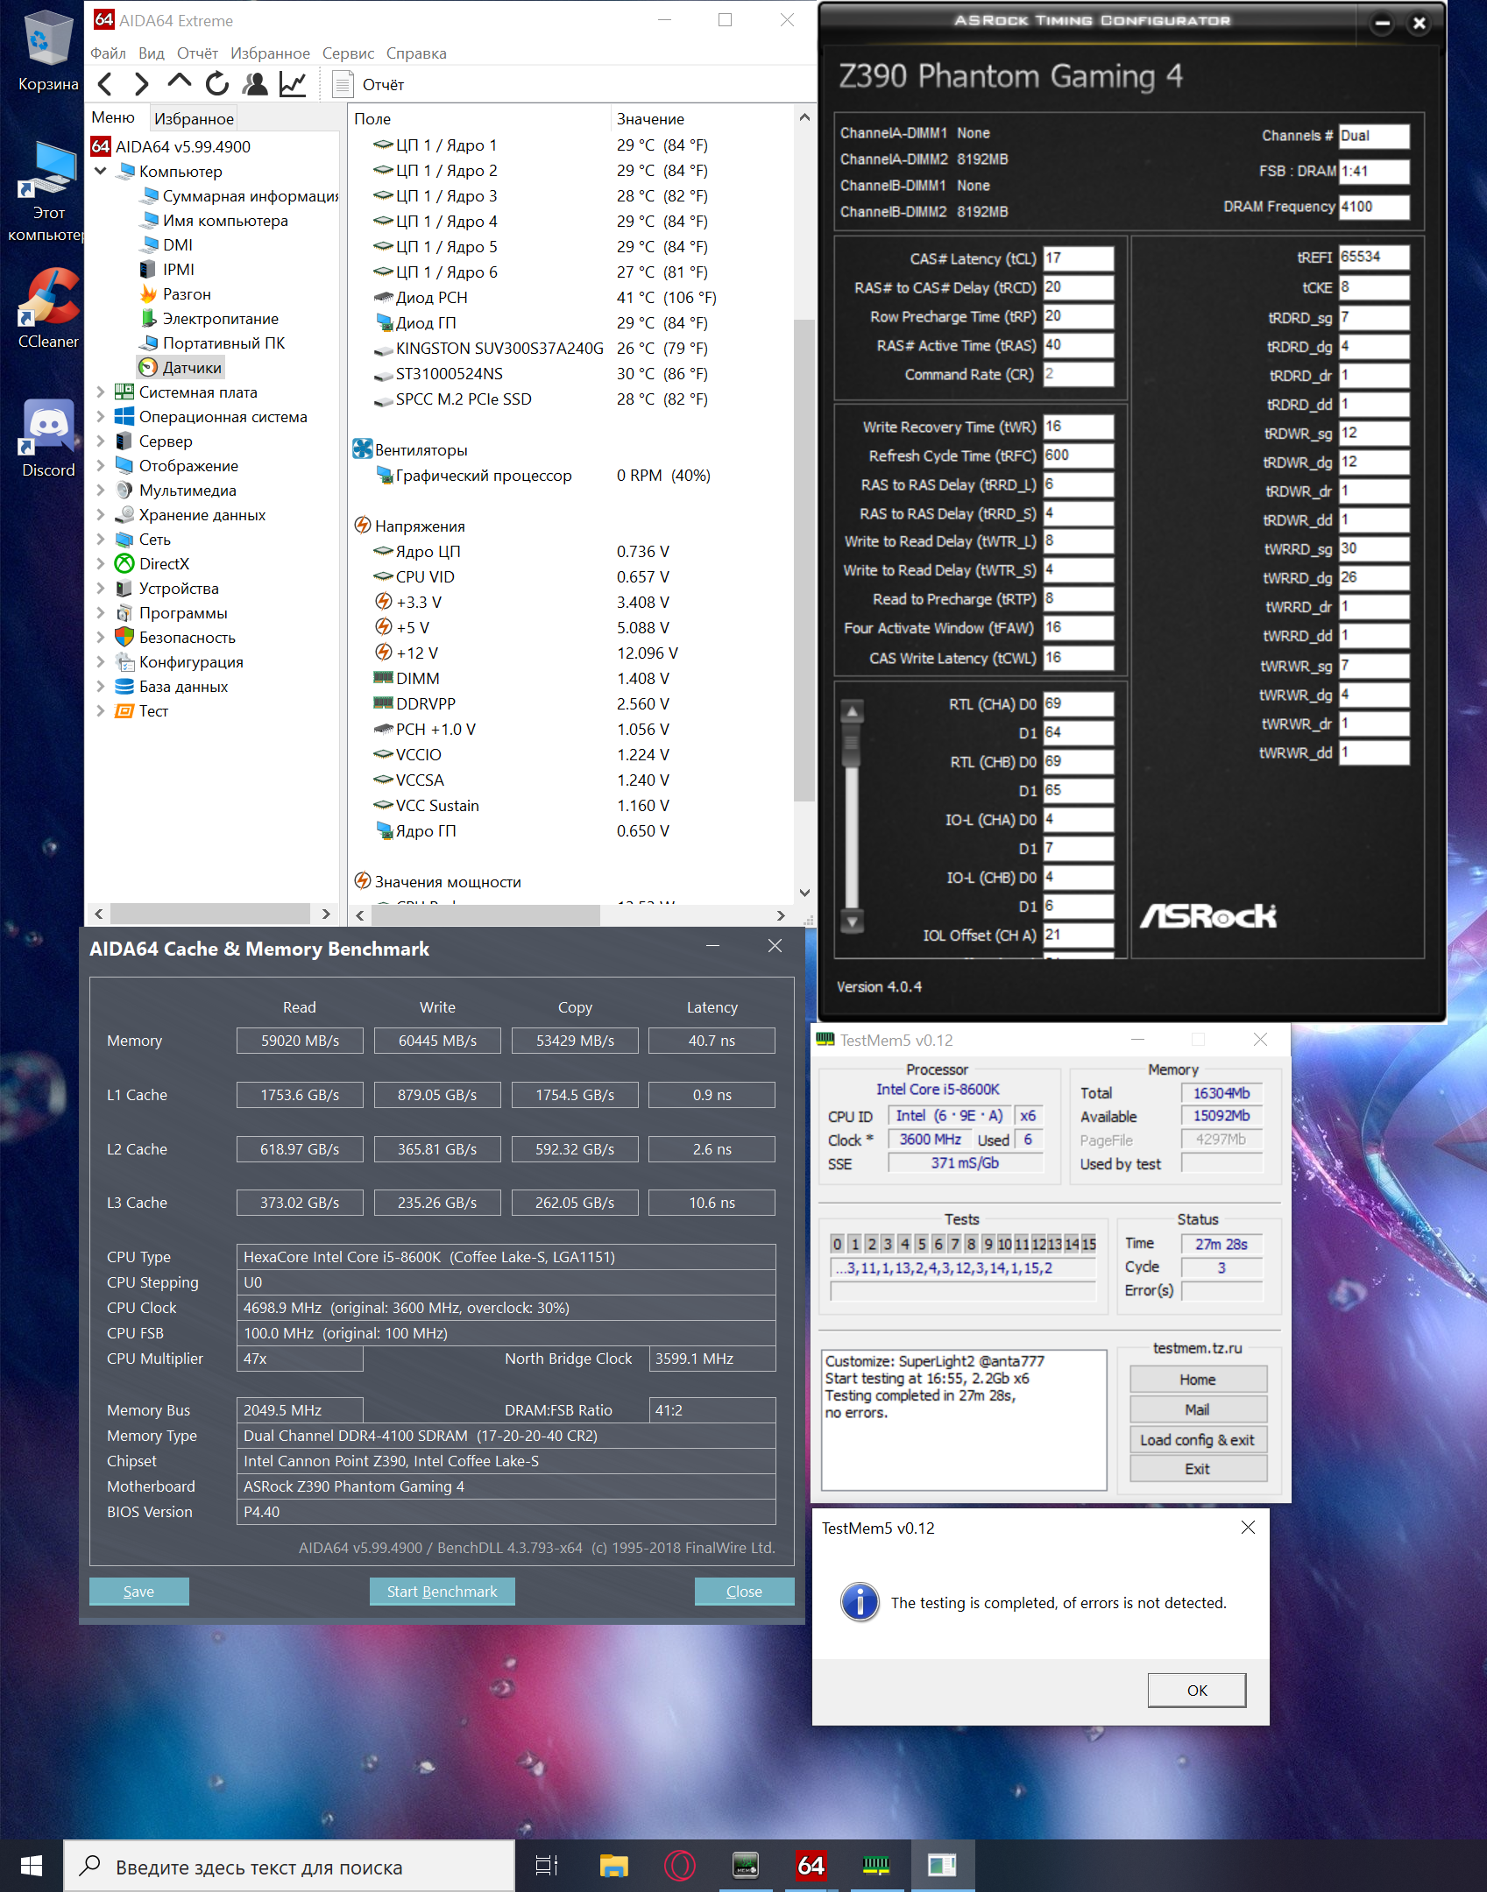Click the slider up arrow in Timing Configurator
This screenshot has width=1487, height=1892.
pos(852,711)
